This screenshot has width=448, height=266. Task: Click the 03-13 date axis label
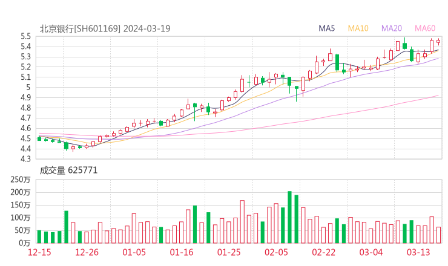418,252
